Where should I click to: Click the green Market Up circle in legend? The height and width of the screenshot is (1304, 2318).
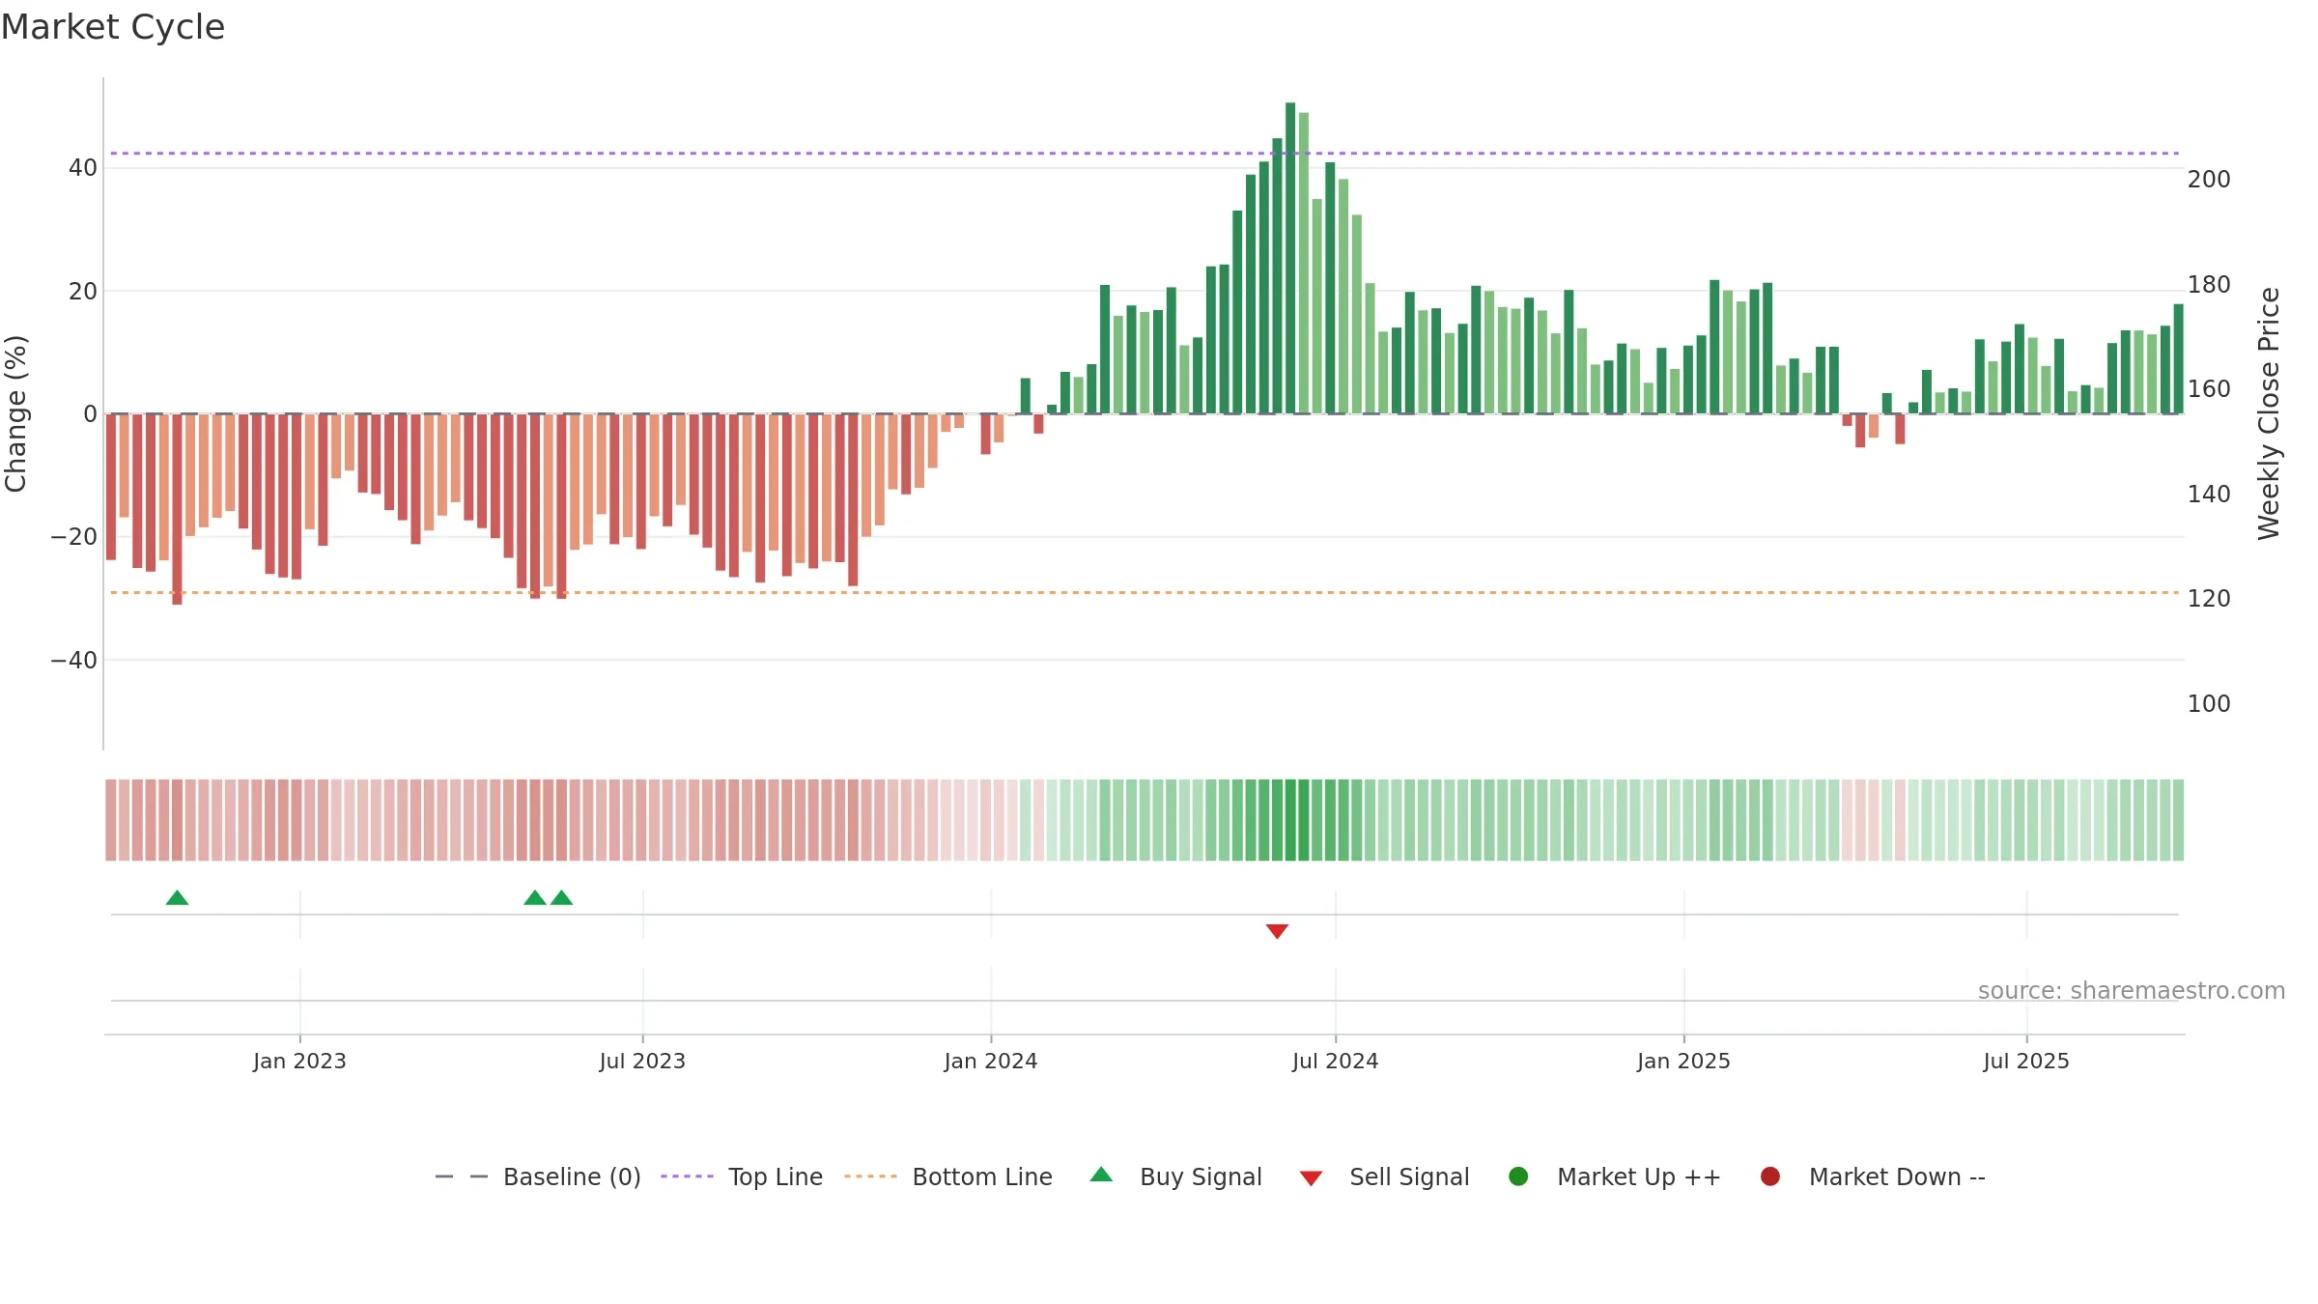point(1518,1176)
